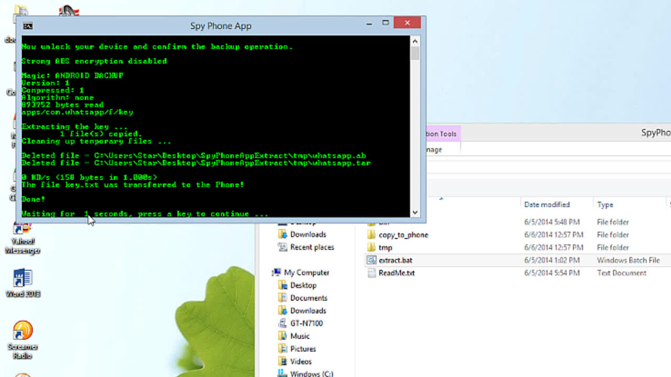Screen dimensions: 671x377
Task: Select the tmp folder icon in Explorer
Action: coord(371,247)
